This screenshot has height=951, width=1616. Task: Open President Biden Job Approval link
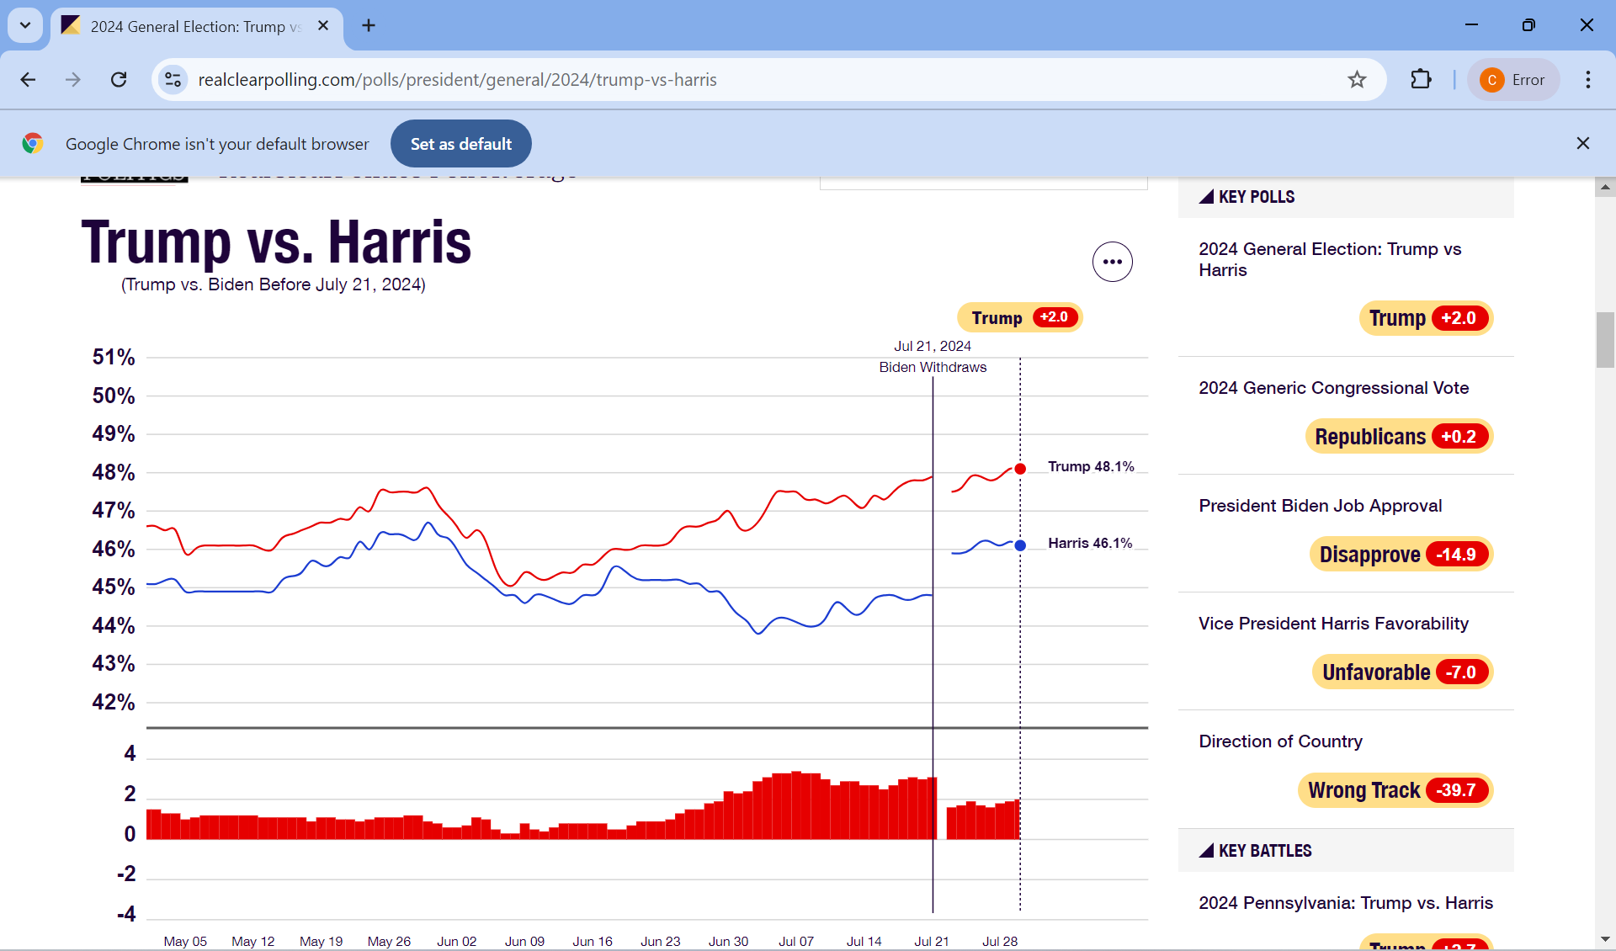pyautogui.click(x=1320, y=506)
